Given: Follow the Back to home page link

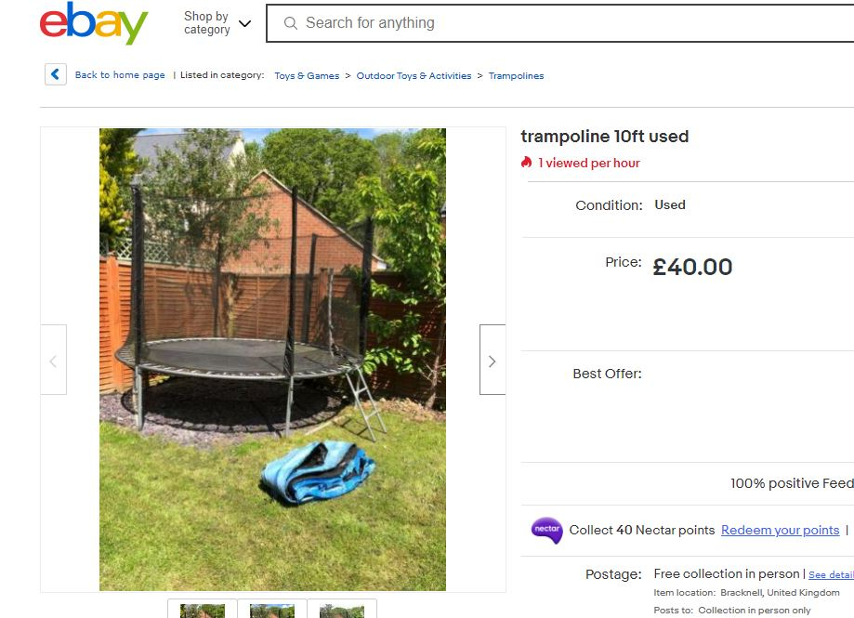Looking at the screenshot, I should click(120, 75).
